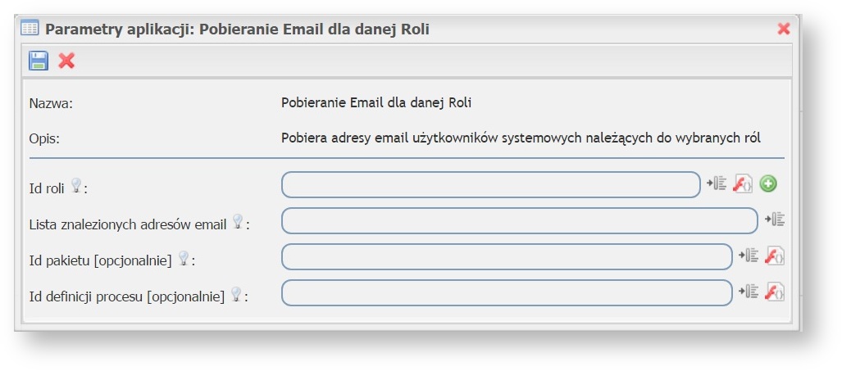The width and height of the screenshot is (842, 371).
Task: Click the save (floppy disk) icon
Action: point(39,61)
